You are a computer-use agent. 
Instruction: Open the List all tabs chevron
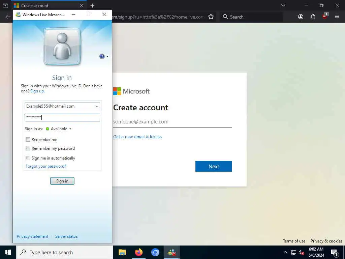click(283, 5)
